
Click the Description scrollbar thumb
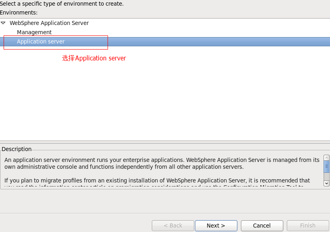(x=326, y=166)
